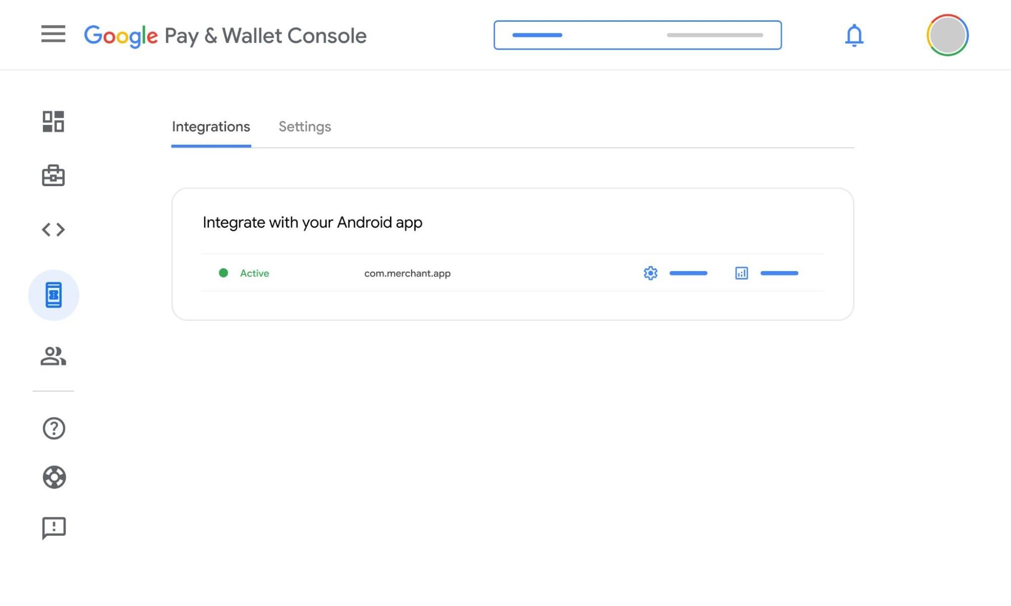Click the link beside the chart icon
The image size is (1011, 606).
coord(779,273)
